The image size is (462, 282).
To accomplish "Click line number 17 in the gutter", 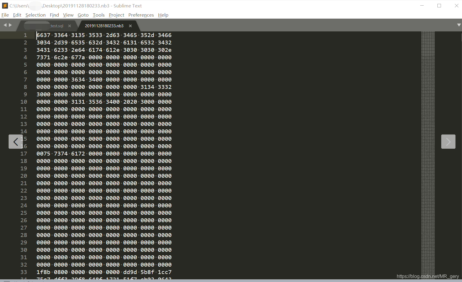I will click(x=24, y=153).
